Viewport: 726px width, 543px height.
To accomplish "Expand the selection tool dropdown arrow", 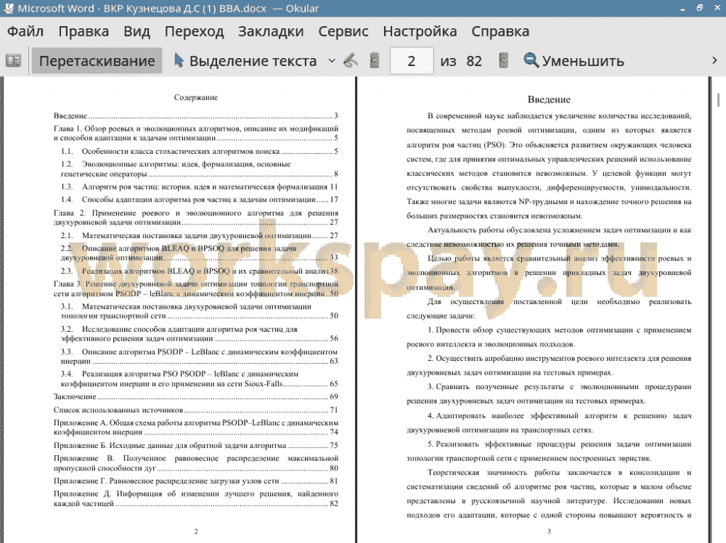I will point(332,61).
